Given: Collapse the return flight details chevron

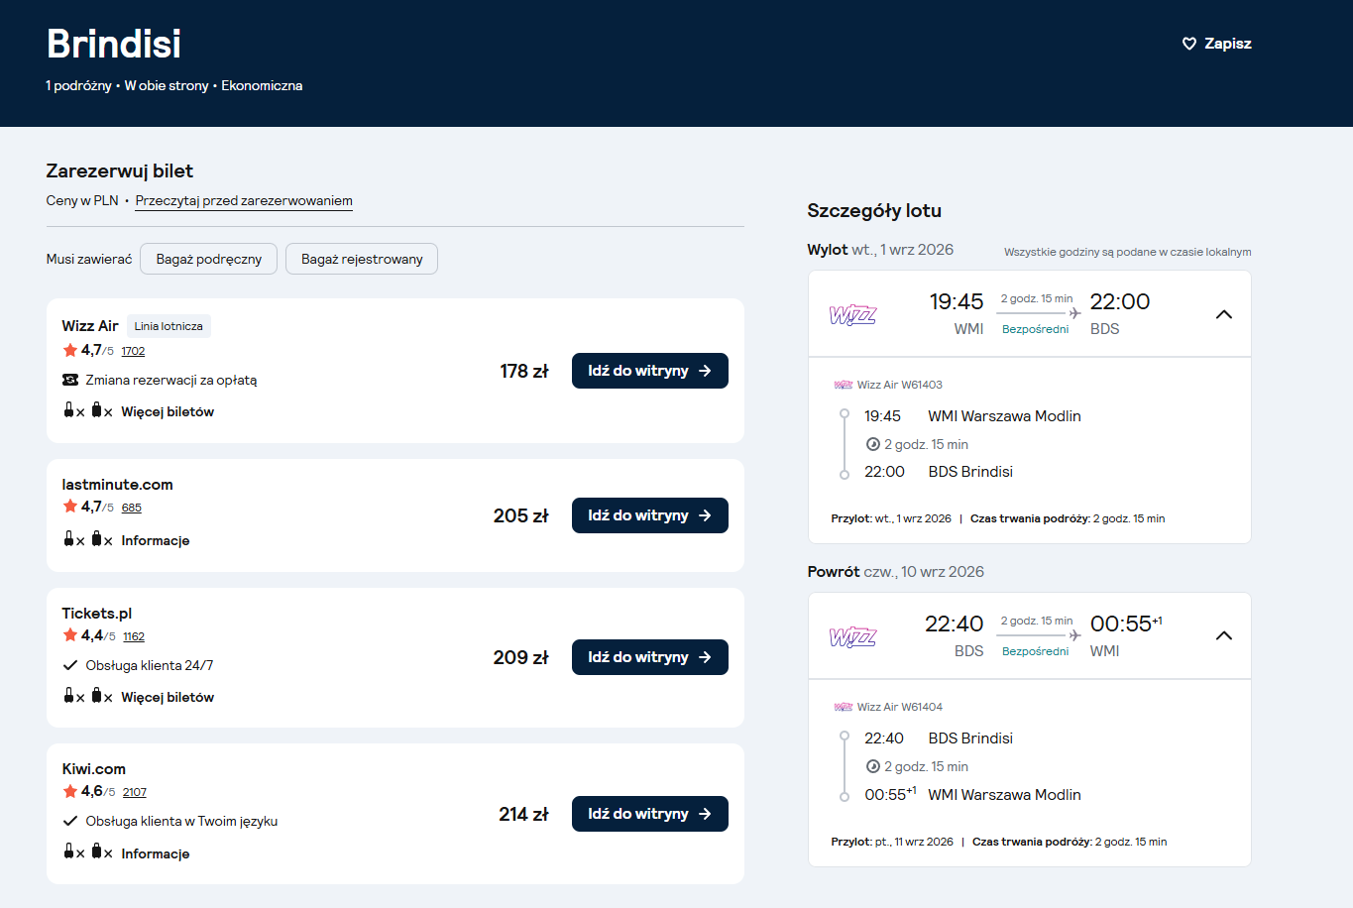Looking at the screenshot, I should 1224,635.
